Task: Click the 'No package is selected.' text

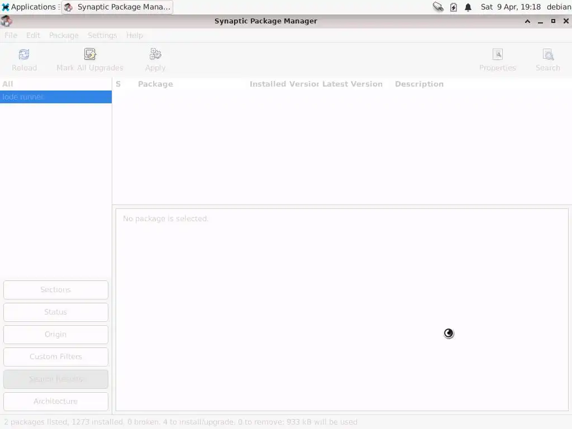Action: pos(165,218)
